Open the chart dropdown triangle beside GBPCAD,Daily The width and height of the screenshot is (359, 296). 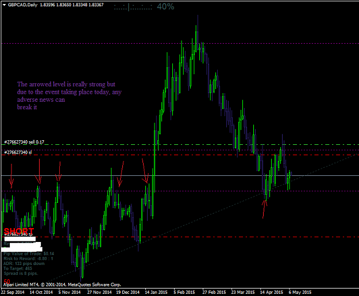click(4, 5)
